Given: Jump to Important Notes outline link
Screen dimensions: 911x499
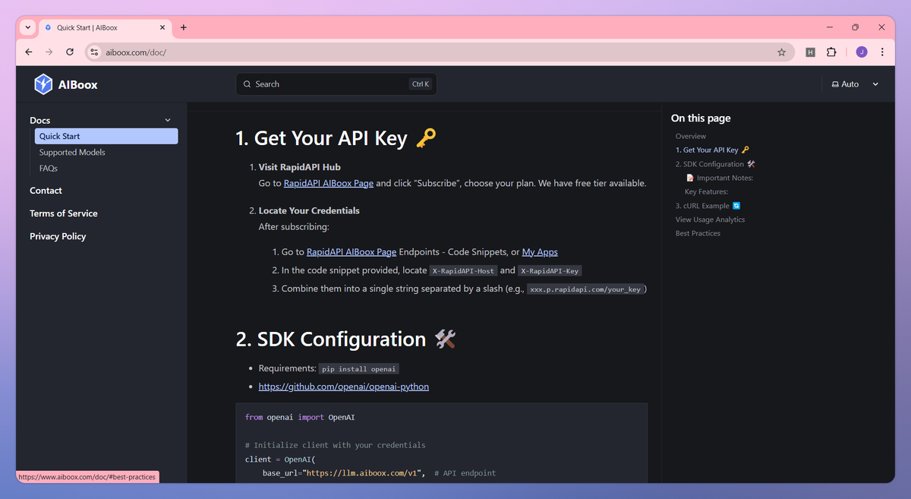Looking at the screenshot, I should (x=719, y=178).
